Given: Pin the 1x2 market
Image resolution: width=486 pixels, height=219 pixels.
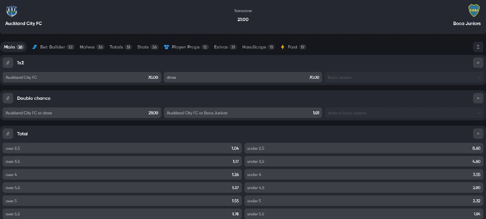Looking at the screenshot, I should tap(7, 63).
